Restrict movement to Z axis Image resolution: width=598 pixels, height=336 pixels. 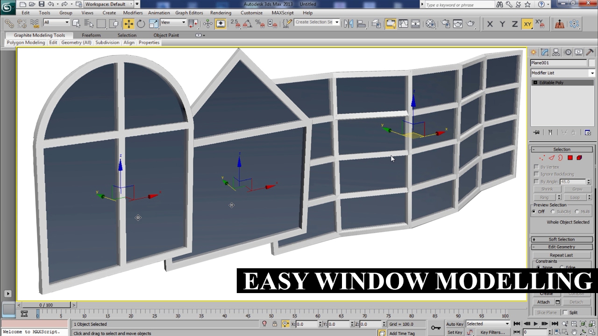[x=514, y=24]
